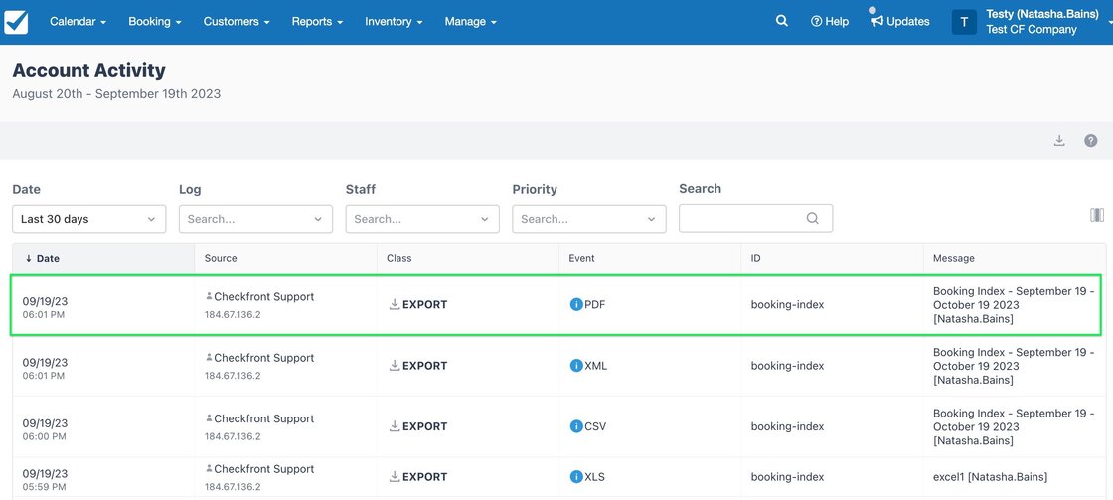Open the Priority filter dropdown
This screenshot has height=500, width=1113.
[x=589, y=219]
